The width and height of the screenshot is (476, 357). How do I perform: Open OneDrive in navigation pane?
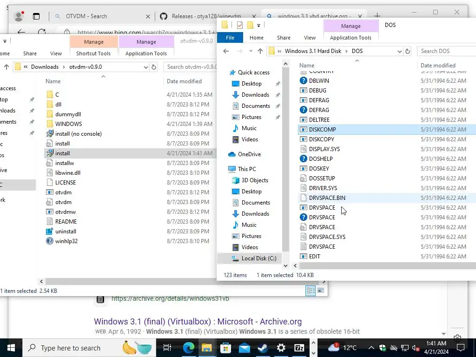(x=249, y=154)
